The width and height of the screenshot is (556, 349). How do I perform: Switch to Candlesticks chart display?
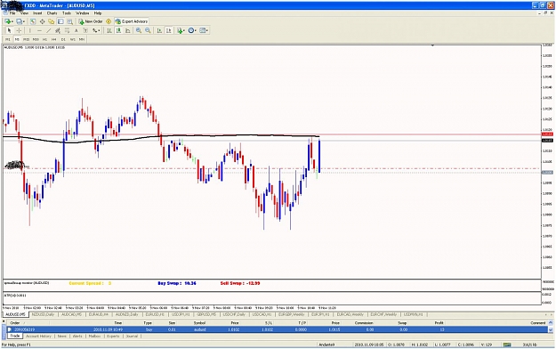tap(118, 30)
